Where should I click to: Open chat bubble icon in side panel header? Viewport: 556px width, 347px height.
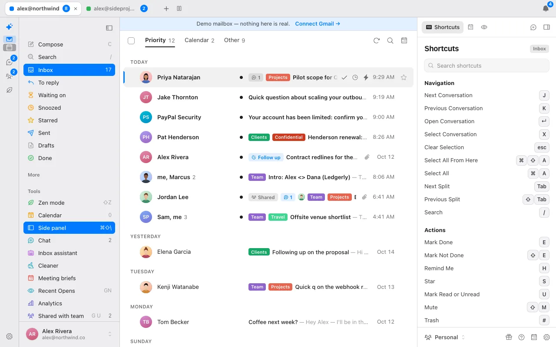point(533,27)
